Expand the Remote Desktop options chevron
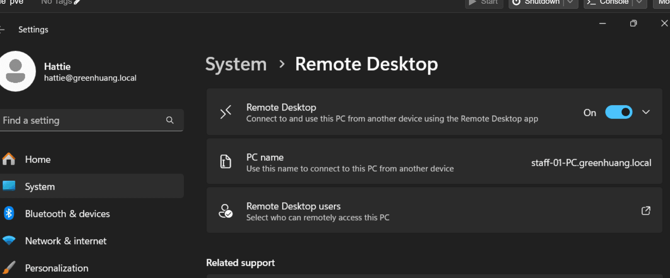Viewport: 670px width, 278px height. [x=646, y=112]
